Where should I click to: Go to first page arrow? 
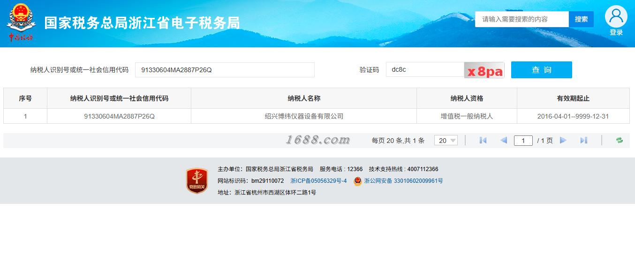483,140
